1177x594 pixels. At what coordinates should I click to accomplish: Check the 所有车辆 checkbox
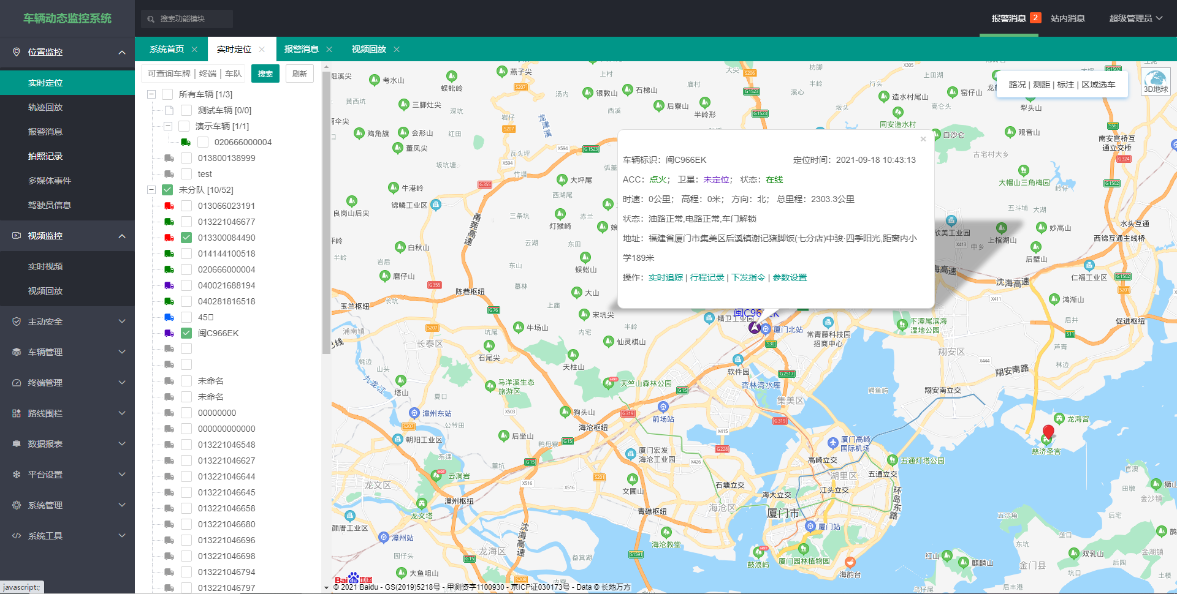click(x=167, y=94)
